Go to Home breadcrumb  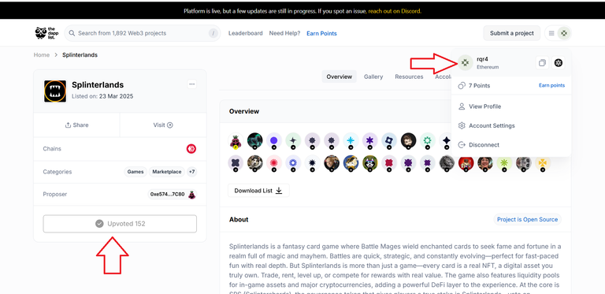coord(41,55)
